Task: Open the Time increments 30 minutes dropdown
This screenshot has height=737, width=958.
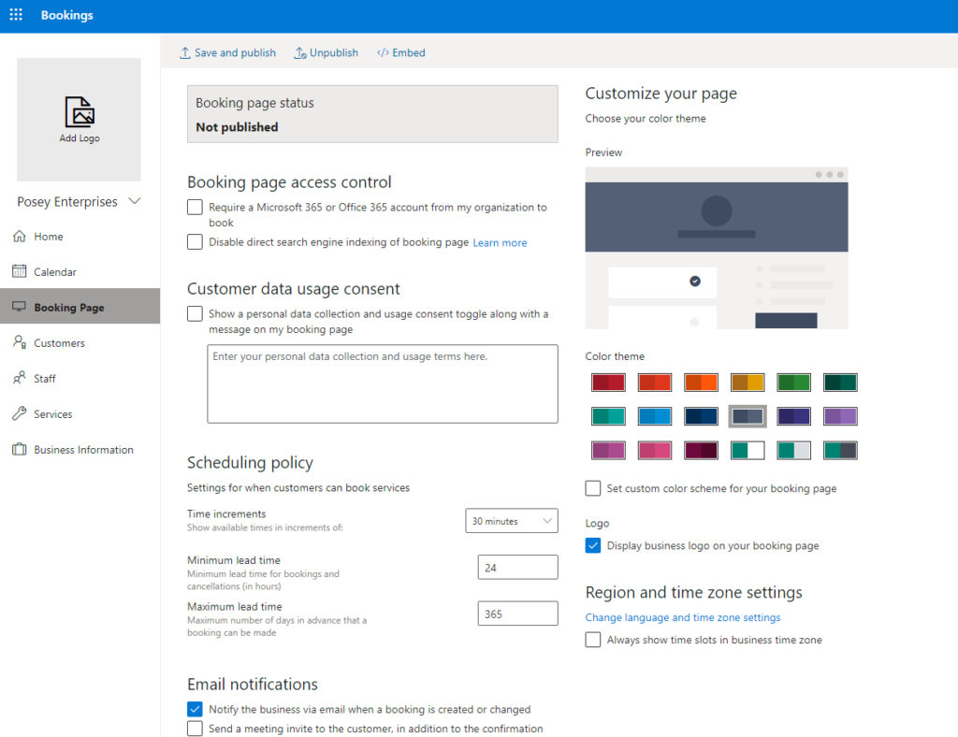Action: pos(512,521)
